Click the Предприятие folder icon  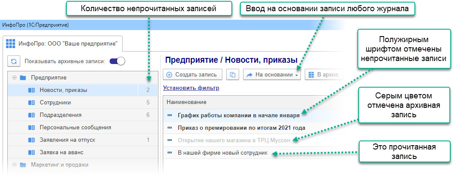23,78
